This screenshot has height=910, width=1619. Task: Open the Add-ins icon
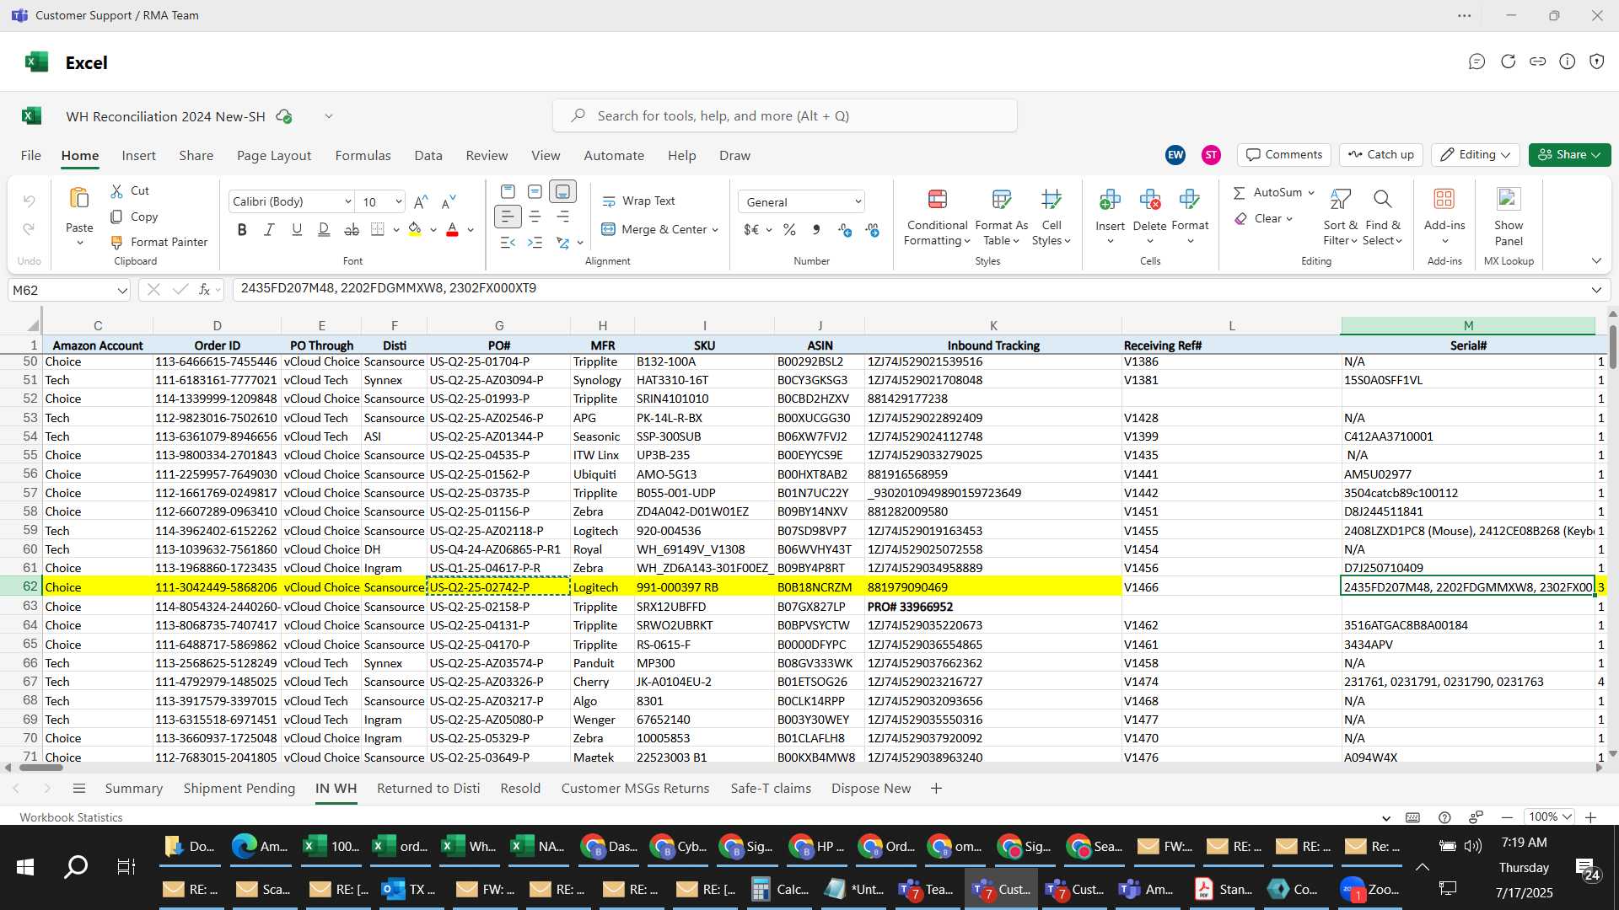[1444, 199]
